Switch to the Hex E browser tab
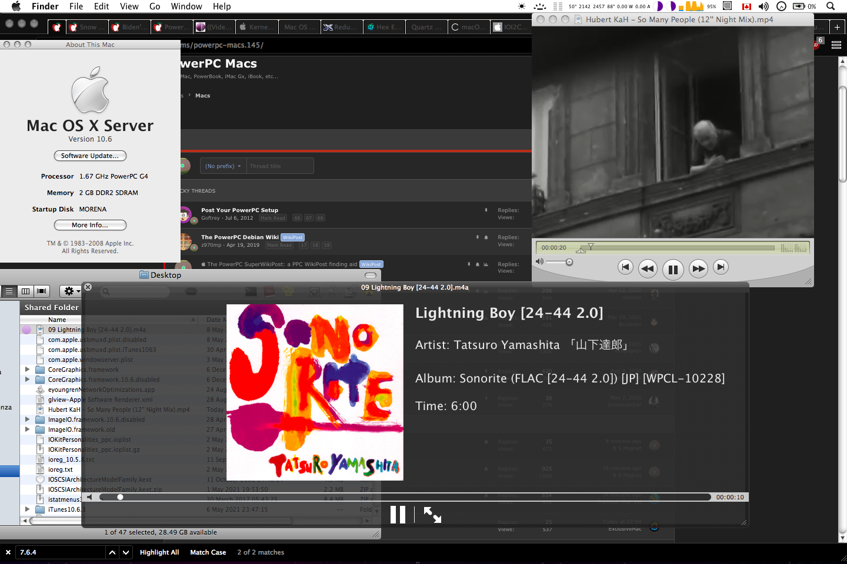Image resolution: width=847 pixels, height=564 pixels. [x=384, y=27]
